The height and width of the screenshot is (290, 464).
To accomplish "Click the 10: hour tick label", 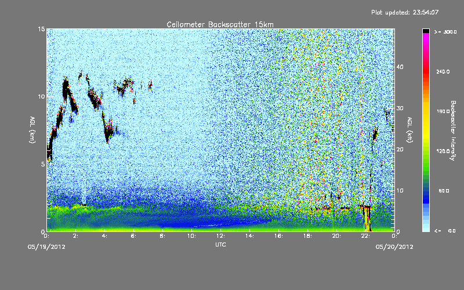I will coord(191,236).
